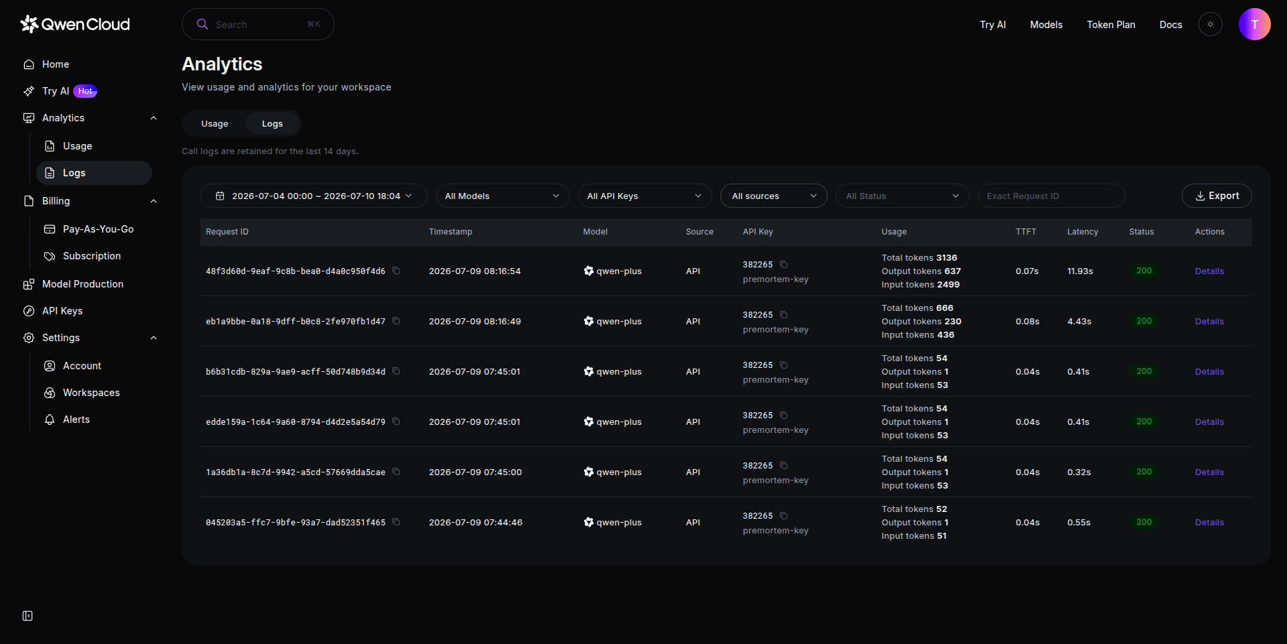Screen dimensions: 1287x644
Task: Open the date range picker
Action: pyautogui.click(x=314, y=196)
